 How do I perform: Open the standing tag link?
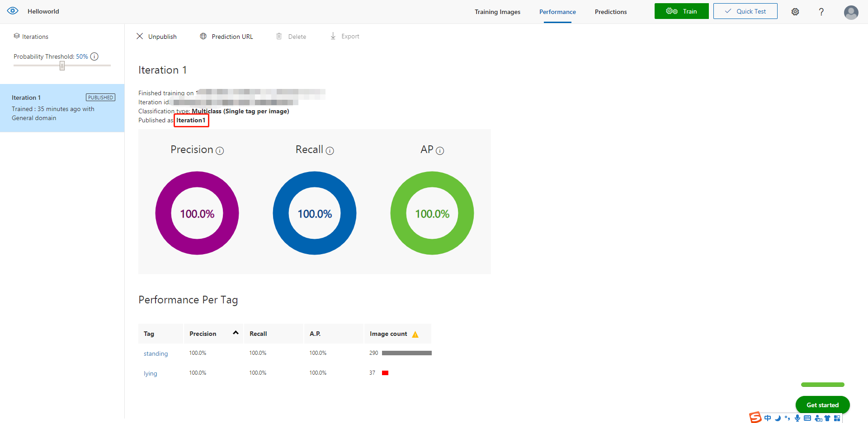pos(156,353)
